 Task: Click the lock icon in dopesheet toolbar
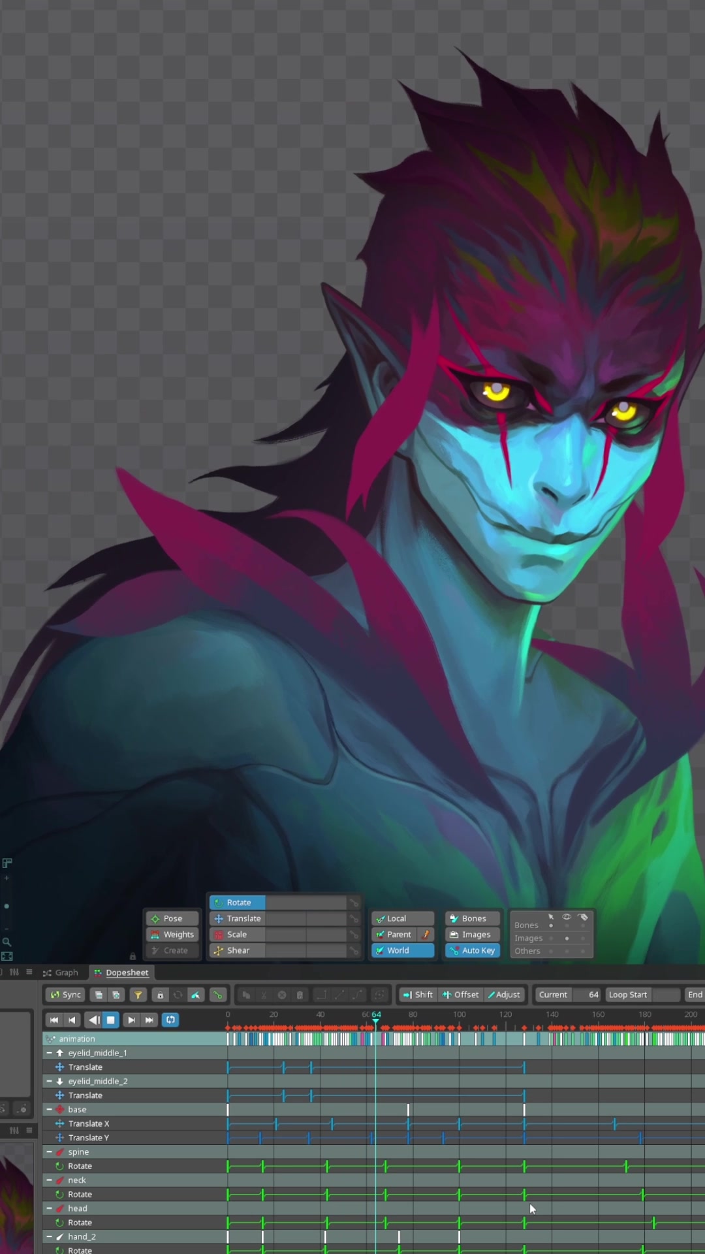[x=160, y=995]
